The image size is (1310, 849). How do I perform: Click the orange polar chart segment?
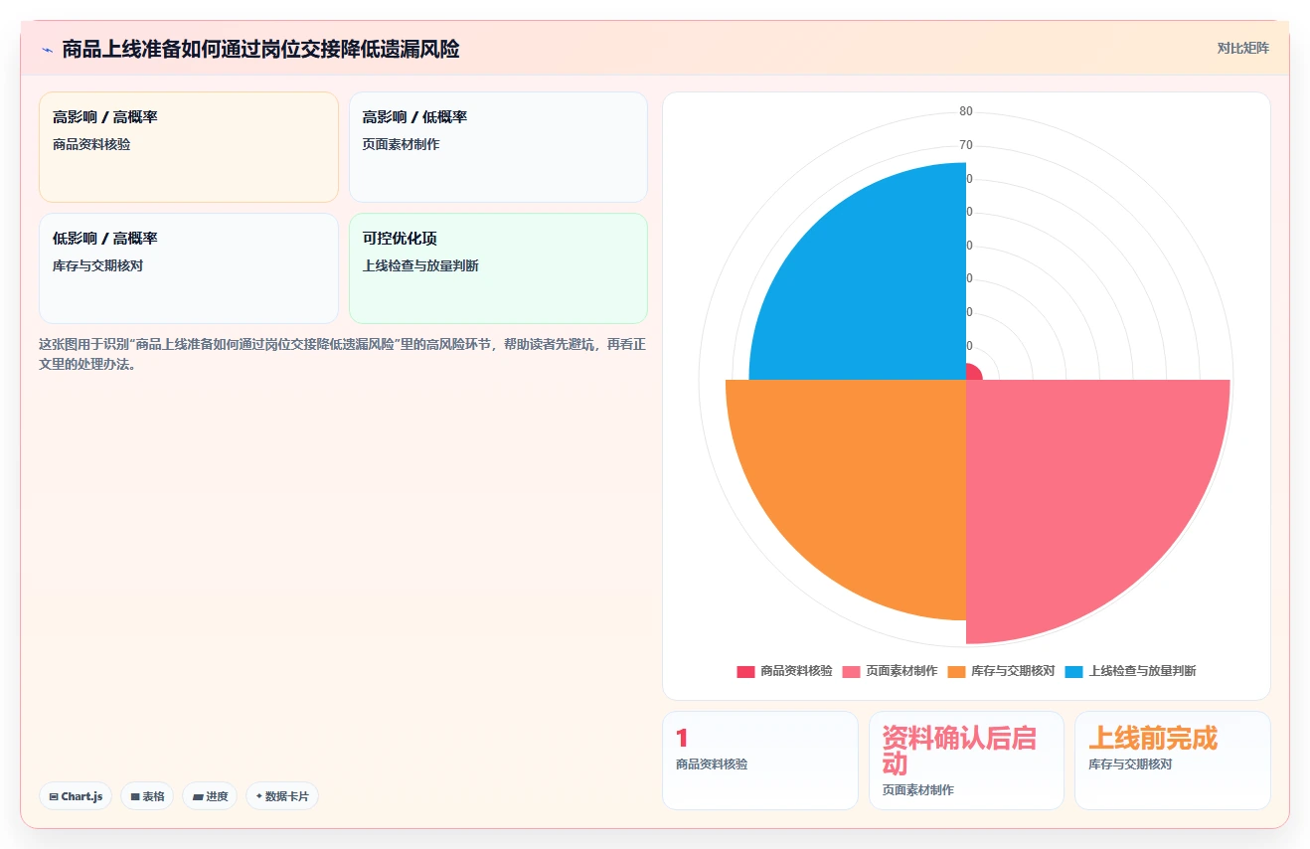click(x=867, y=479)
